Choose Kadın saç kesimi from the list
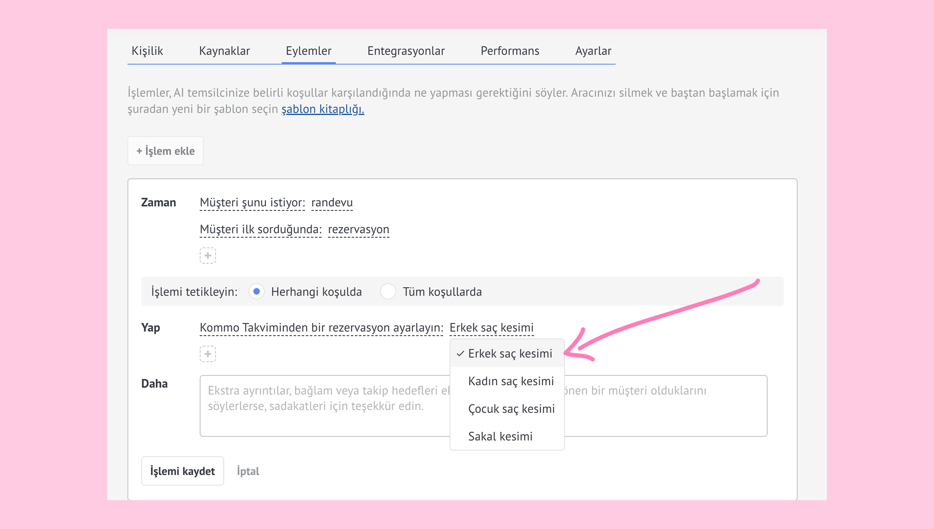This screenshot has width=934, height=529. (x=511, y=381)
